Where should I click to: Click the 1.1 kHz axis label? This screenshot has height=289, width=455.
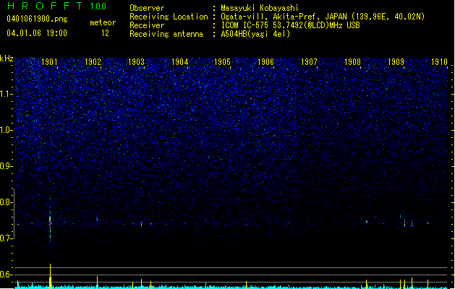(6, 94)
